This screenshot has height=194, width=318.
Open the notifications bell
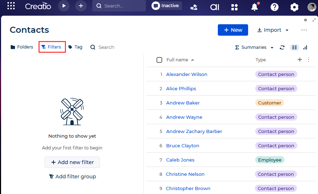pyautogui.click(x=255, y=7)
